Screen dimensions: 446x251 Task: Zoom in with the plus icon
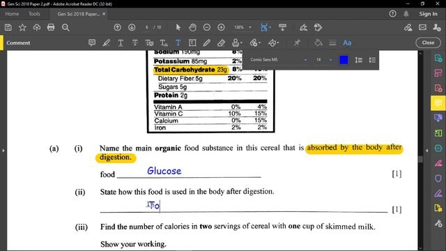click(x=221, y=27)
